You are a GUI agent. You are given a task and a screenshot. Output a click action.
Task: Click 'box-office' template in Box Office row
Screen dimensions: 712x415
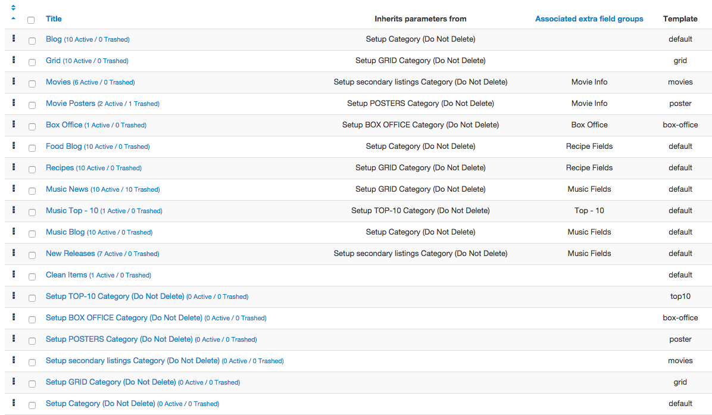(x=680, y=124)
